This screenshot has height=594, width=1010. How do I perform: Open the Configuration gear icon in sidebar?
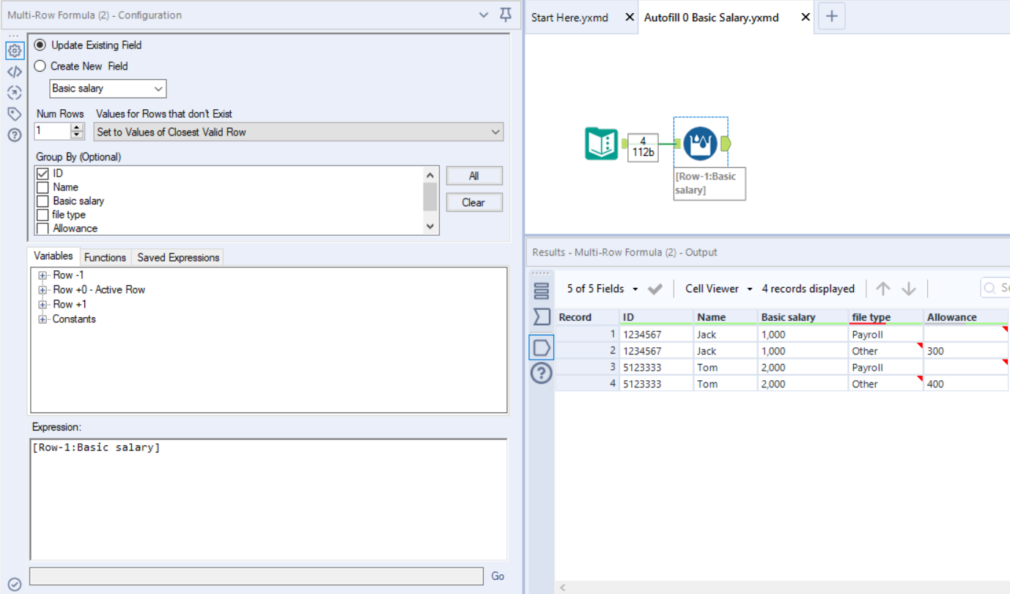point(15,51)
